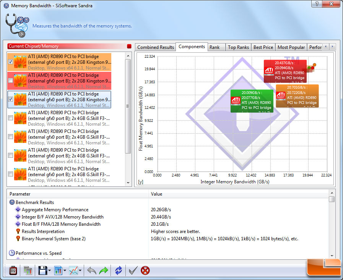Click the help question mark button
The image size is (343, 280).
315,4
